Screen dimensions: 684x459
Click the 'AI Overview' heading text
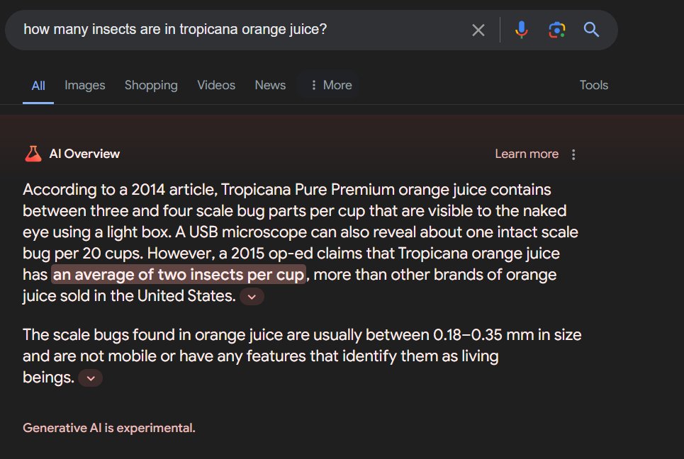click(84, 154)
